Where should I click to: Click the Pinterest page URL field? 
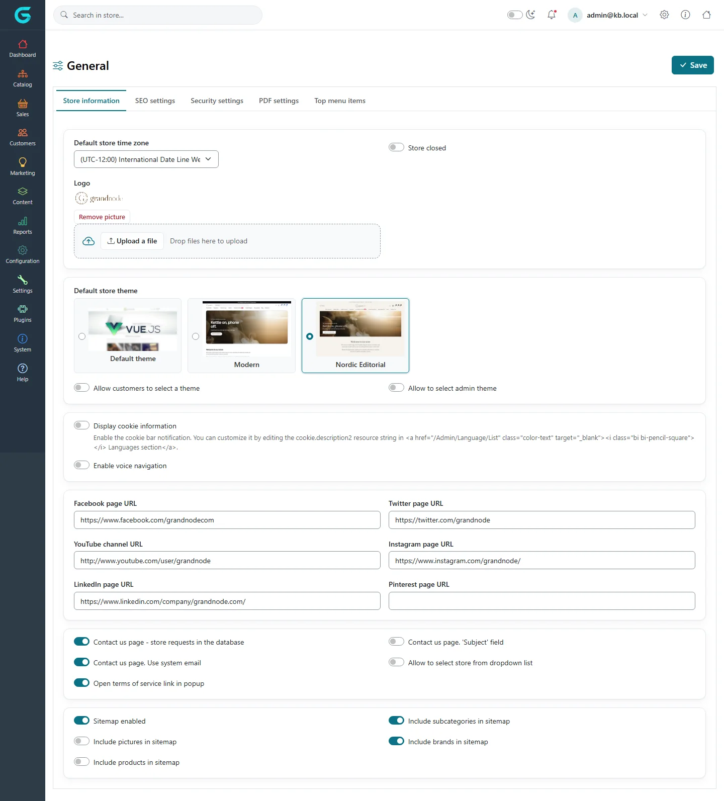click(542, 601)
